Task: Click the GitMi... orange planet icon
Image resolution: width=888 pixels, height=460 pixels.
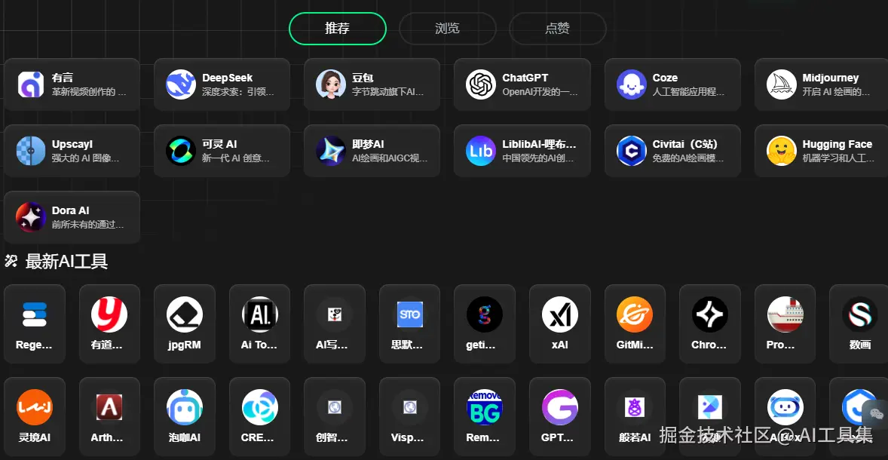Action: [635, 314]
